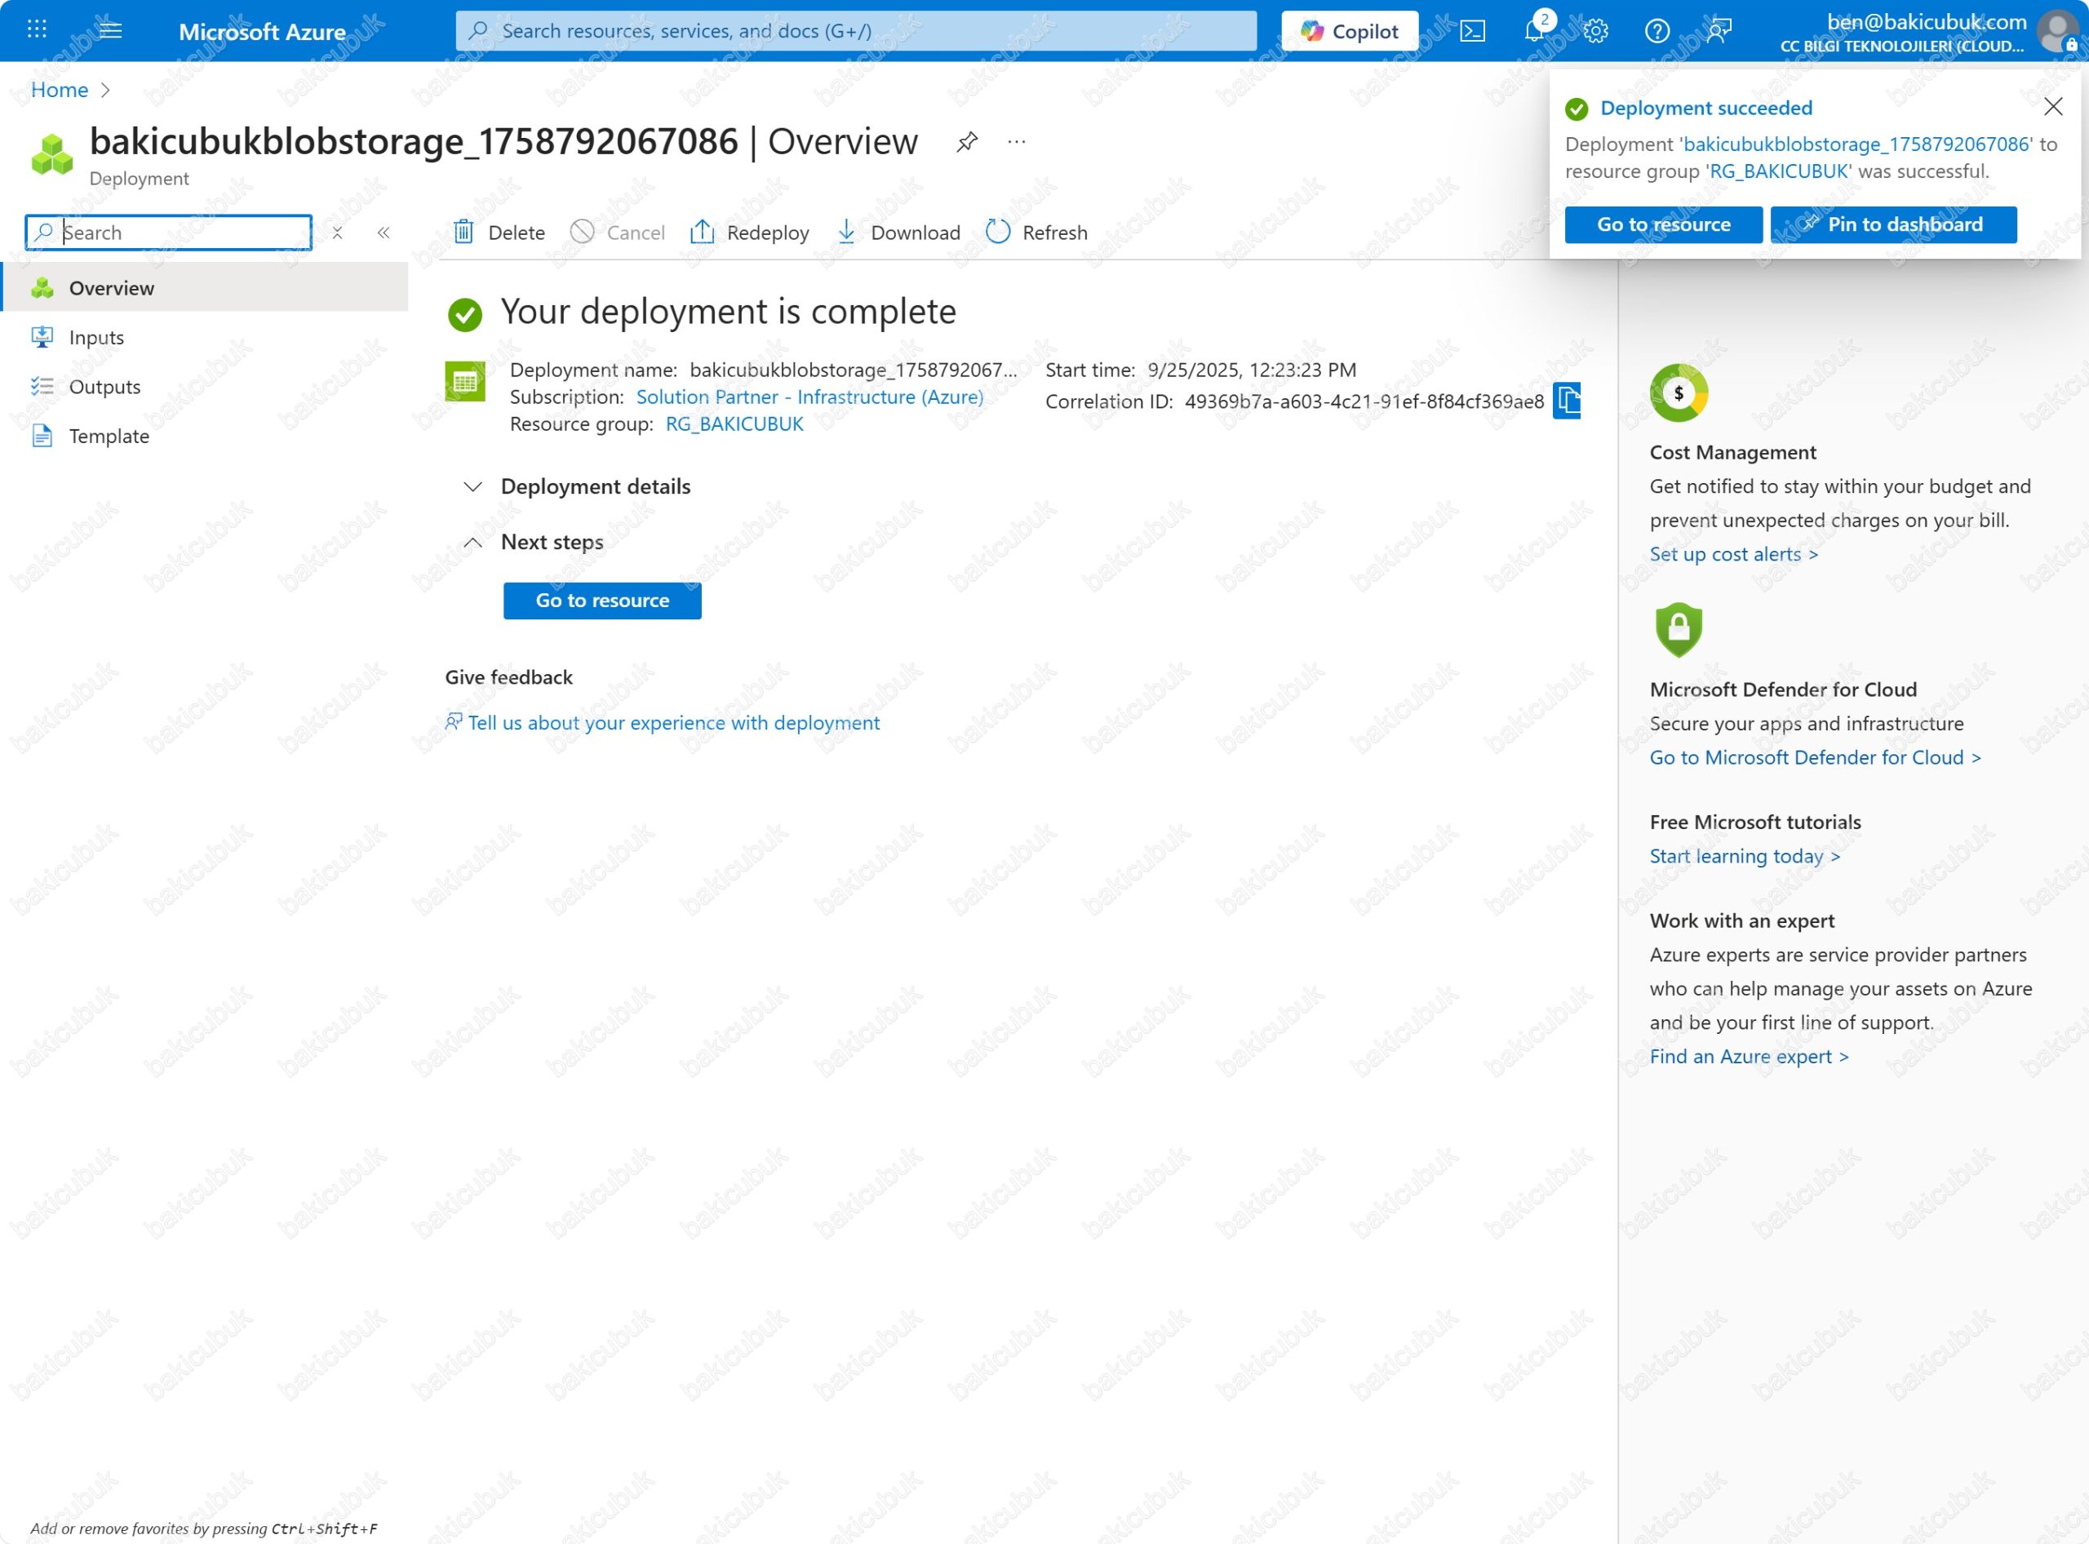Collapse the Next steps section
The height and width of the screenshot is (1544, 2089).
coord(534,542)
